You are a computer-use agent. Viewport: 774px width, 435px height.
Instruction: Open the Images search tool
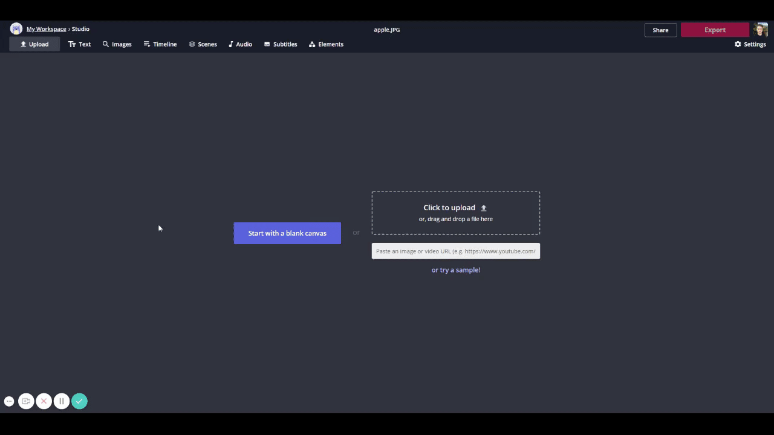pos(117,44)
